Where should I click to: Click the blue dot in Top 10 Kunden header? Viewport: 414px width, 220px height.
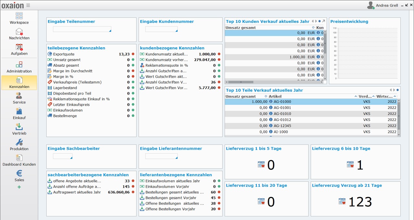point(320,21)
